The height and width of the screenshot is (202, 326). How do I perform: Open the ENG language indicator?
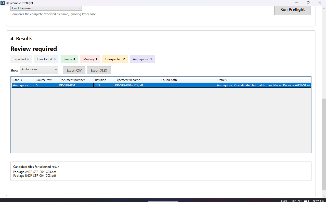point(284,201)
